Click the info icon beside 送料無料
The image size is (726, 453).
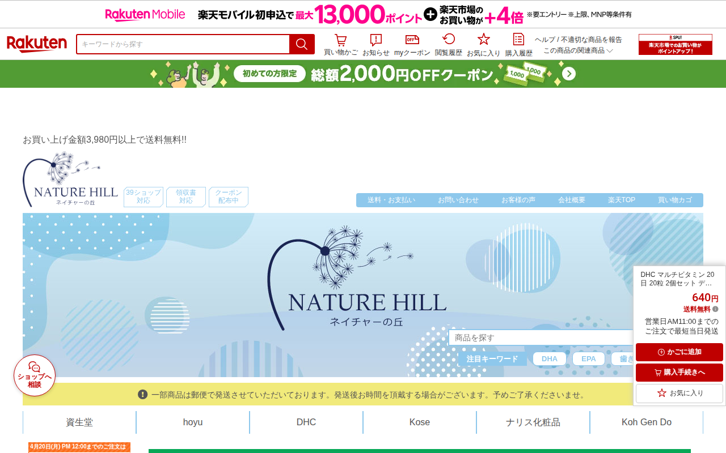coord(715,309)
